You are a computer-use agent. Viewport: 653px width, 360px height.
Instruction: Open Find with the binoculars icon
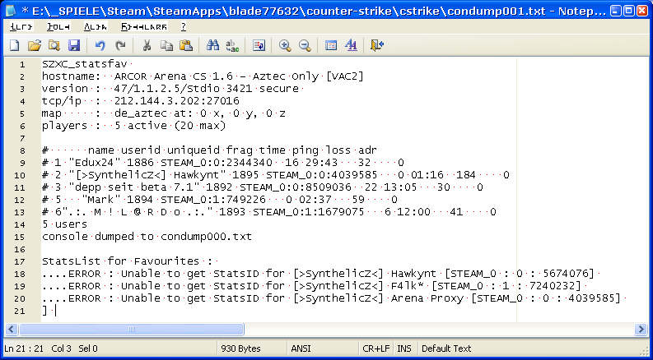point(212,45)
